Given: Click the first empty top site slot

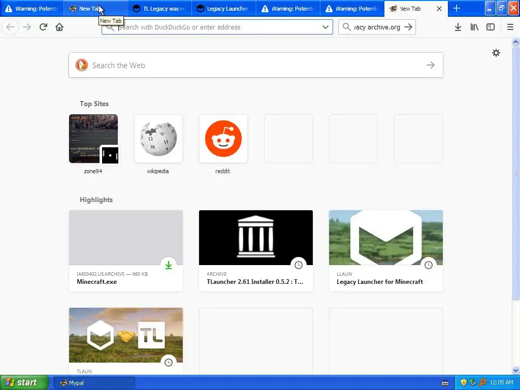Looking at the screenshot, I should (x=288, y=139).
